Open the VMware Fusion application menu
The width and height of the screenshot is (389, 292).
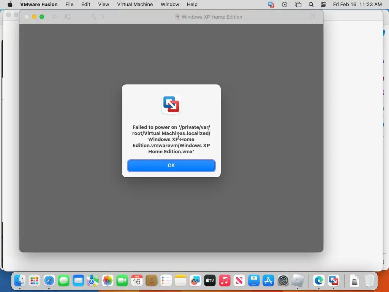39,5
